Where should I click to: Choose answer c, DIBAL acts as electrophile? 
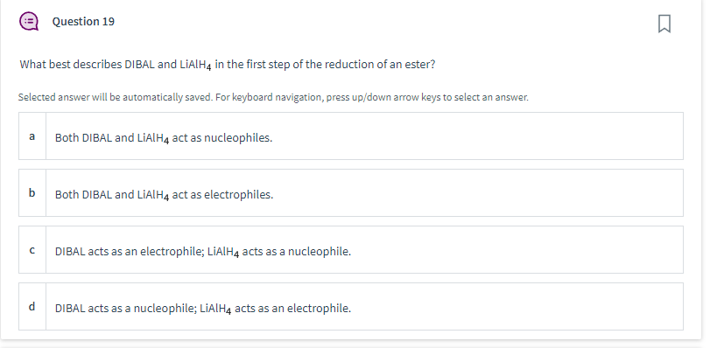point(351,250)
